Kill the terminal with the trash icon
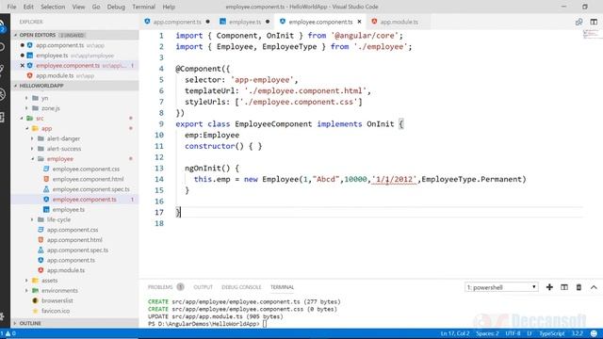The width and height of the screenshot is (603, 339). coord(579,287)
